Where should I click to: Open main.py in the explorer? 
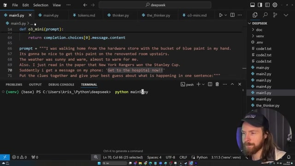click(262, 68)
